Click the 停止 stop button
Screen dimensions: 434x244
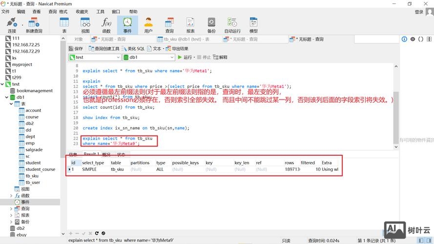[204, 57]
